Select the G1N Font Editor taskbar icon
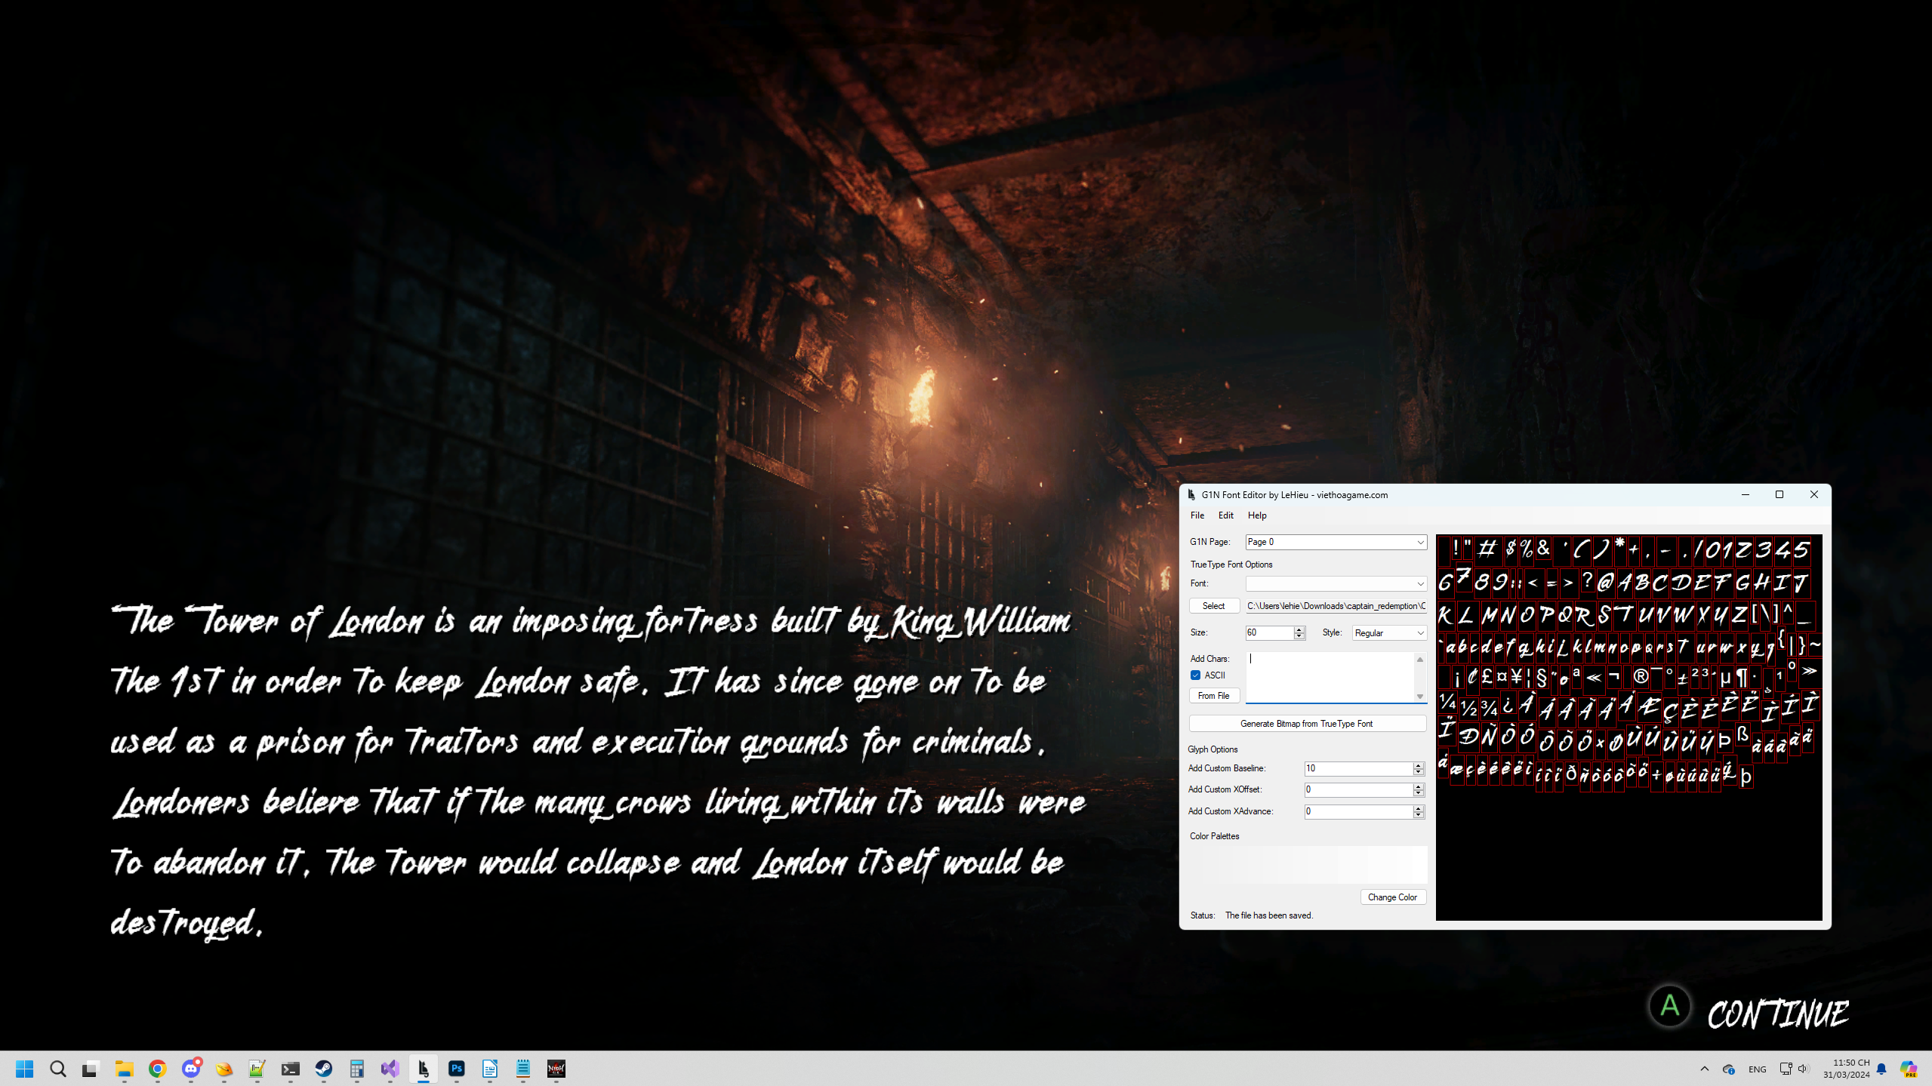The width and height of the screenshot is (1932, 1086). pyautogui.click(x=424, y=1069)
